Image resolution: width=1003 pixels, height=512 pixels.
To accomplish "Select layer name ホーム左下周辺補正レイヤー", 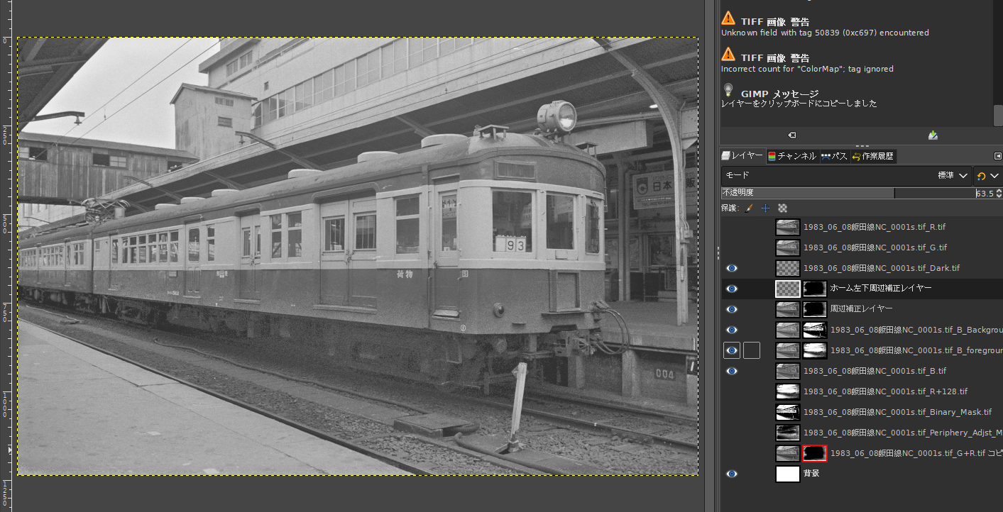I will [x=881, y=289].
